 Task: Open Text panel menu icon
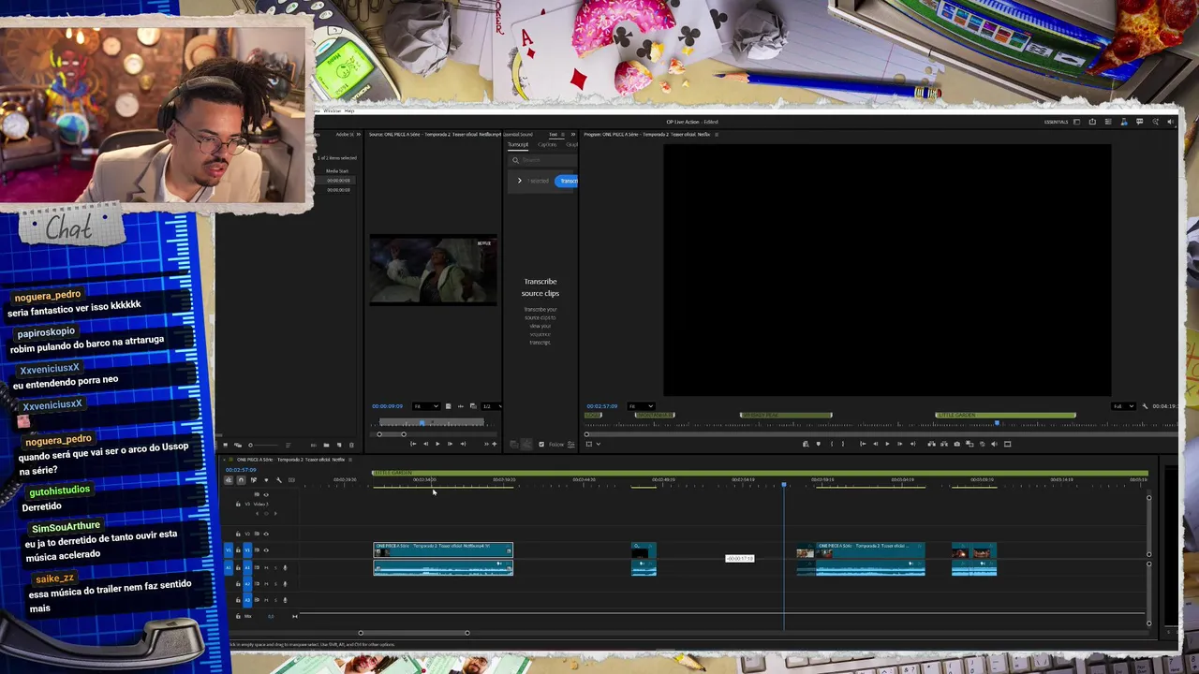tap(563, 134)
